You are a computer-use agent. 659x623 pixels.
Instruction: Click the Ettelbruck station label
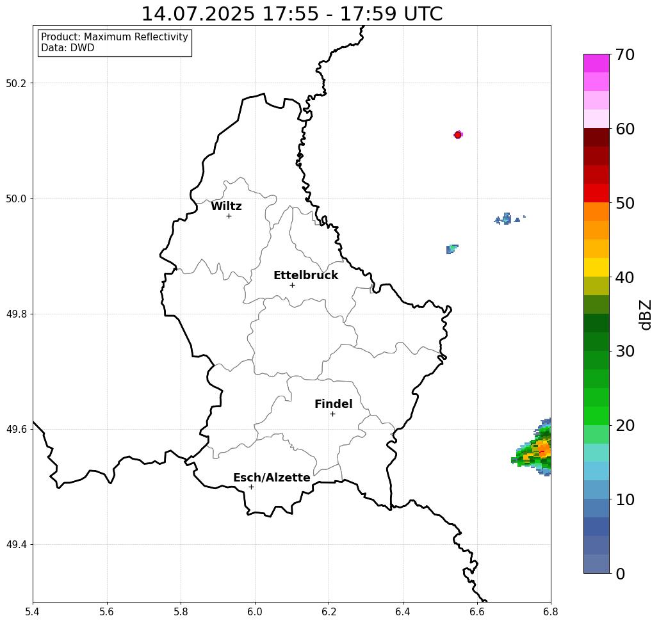tap(305, 275)
